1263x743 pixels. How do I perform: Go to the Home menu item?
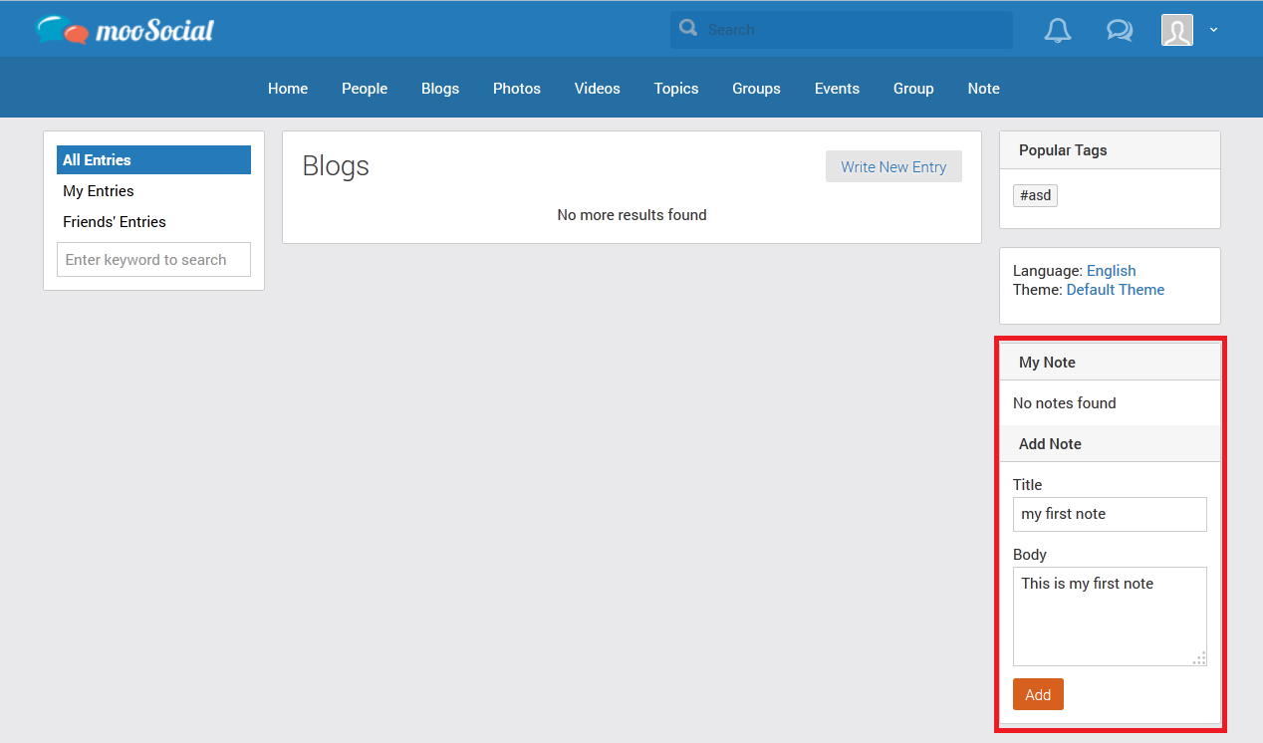pos(288,89)
